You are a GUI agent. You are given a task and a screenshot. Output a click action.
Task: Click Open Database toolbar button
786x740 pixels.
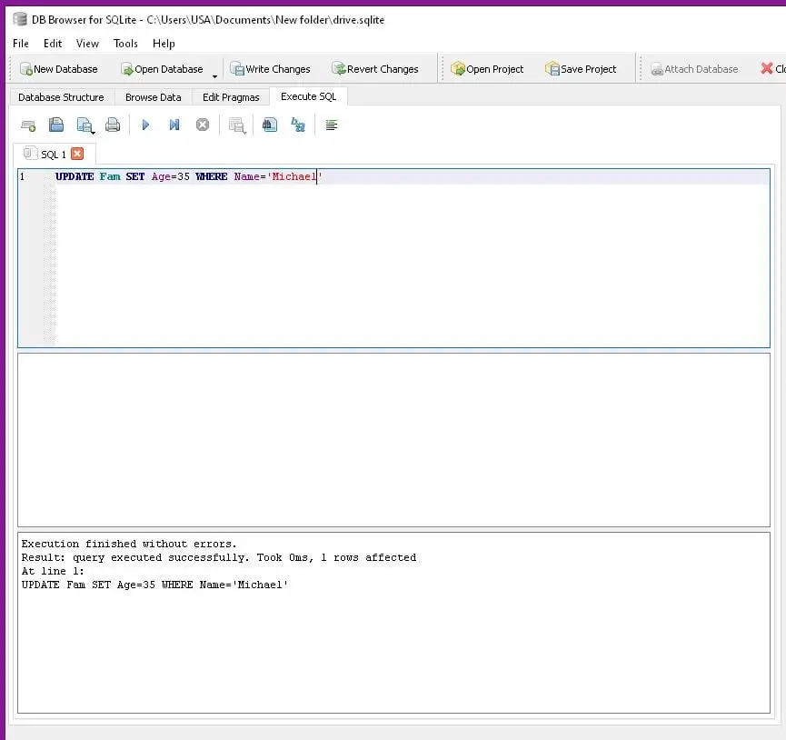point(162,69)
